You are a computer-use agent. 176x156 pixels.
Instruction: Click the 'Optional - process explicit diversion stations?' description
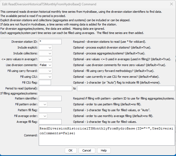pos(112,47)
